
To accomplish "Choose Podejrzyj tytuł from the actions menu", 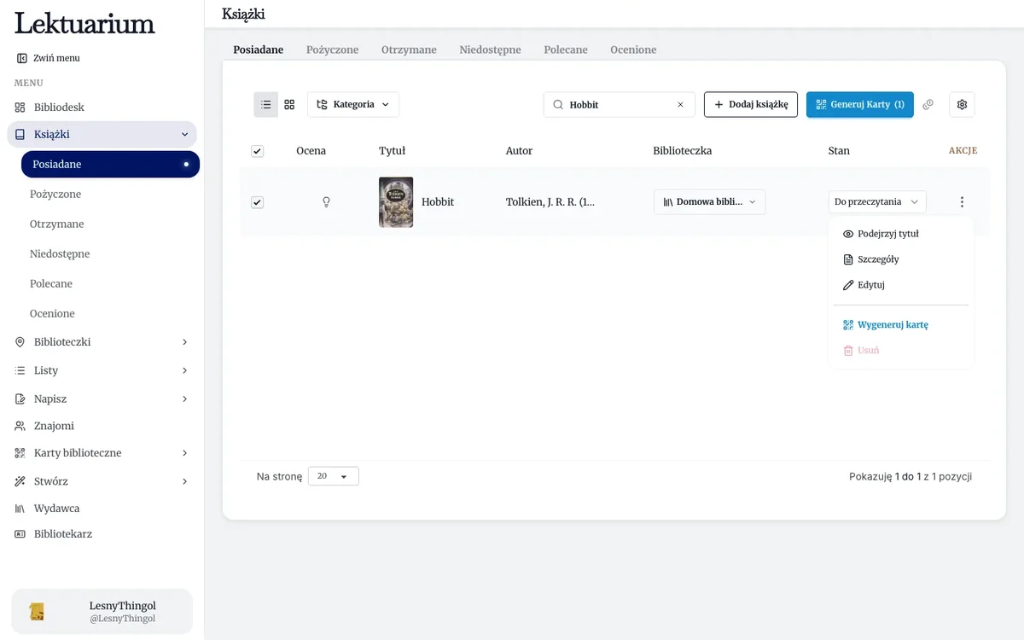I will click(901, 234).
